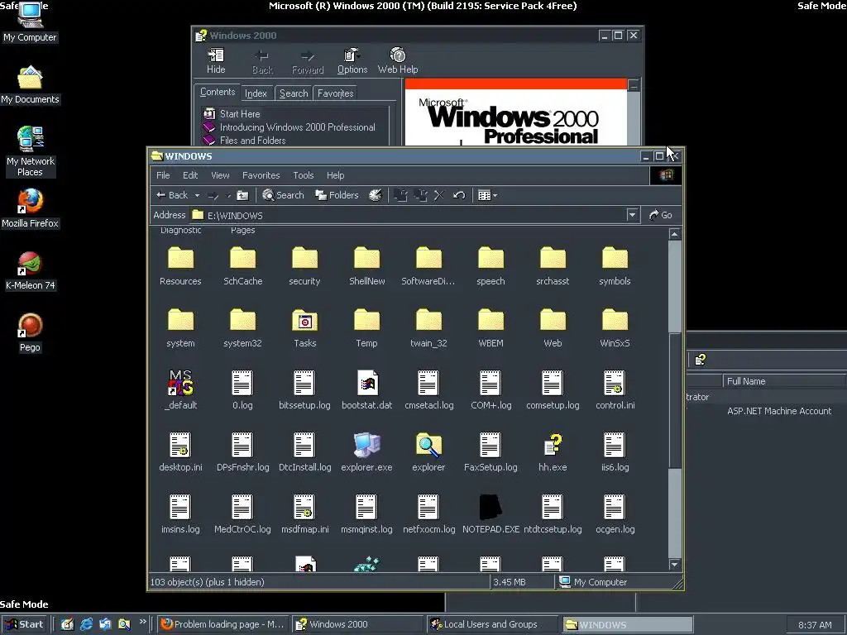Viewport: 847px width, 635px height.
Task: Open the View menu
Action: click(x=220, y=175)
